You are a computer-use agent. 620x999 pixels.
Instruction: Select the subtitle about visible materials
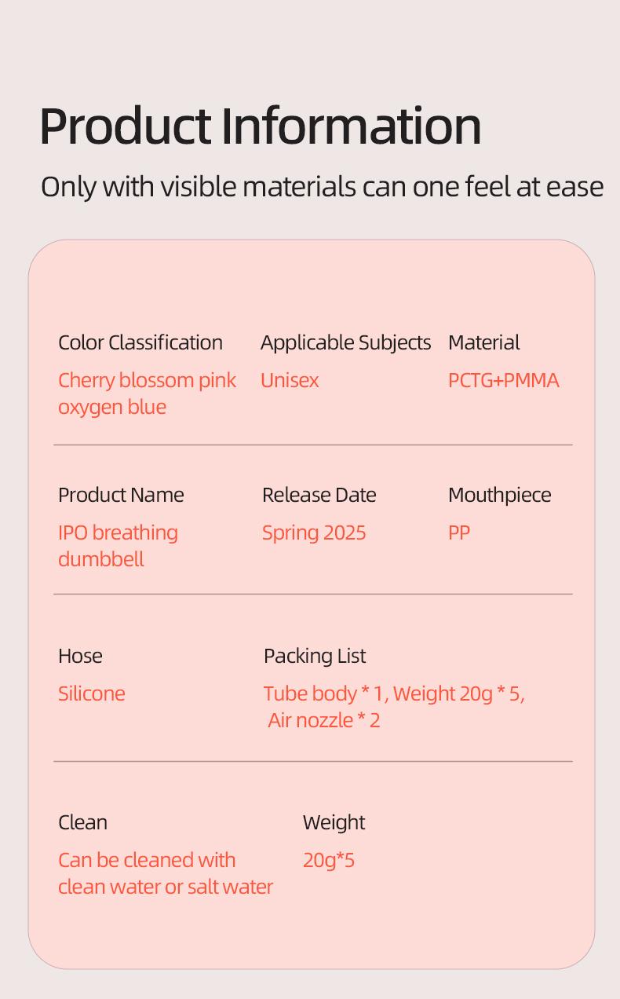coord(322,187)
